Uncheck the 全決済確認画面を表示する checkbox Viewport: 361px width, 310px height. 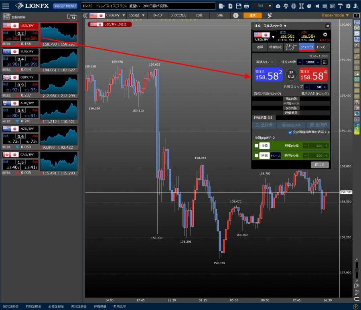point(291,132)
